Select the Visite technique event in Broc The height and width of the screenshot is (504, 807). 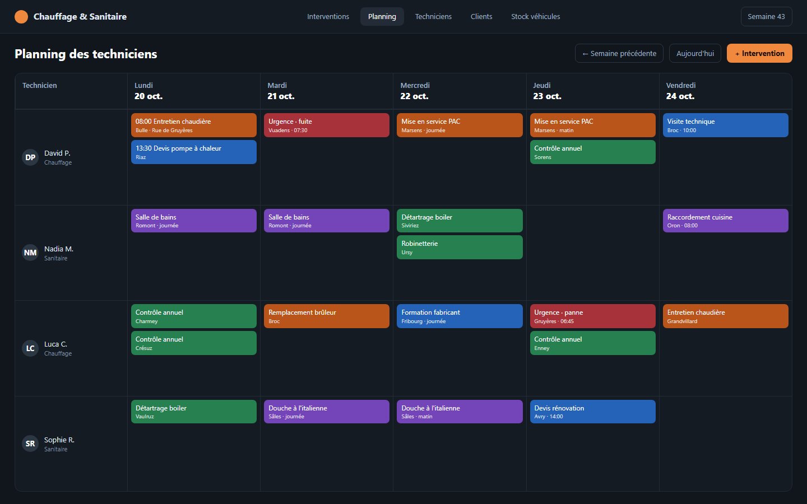point(726,125)
